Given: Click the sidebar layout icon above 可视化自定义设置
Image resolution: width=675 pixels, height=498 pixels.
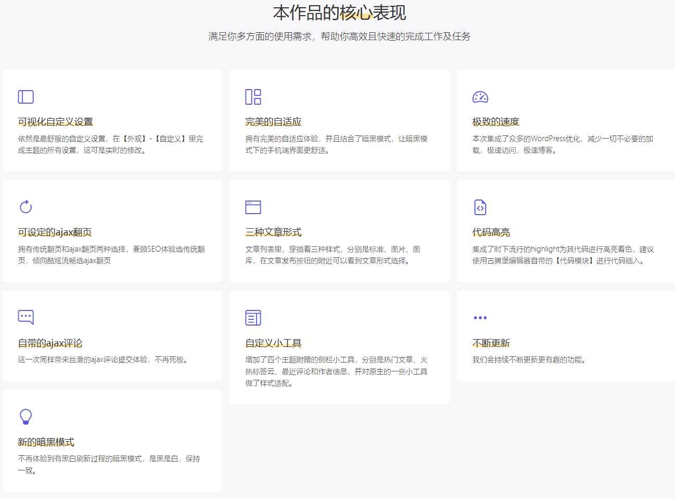Looking at the screenshot, I should click(x=26, y=97).
